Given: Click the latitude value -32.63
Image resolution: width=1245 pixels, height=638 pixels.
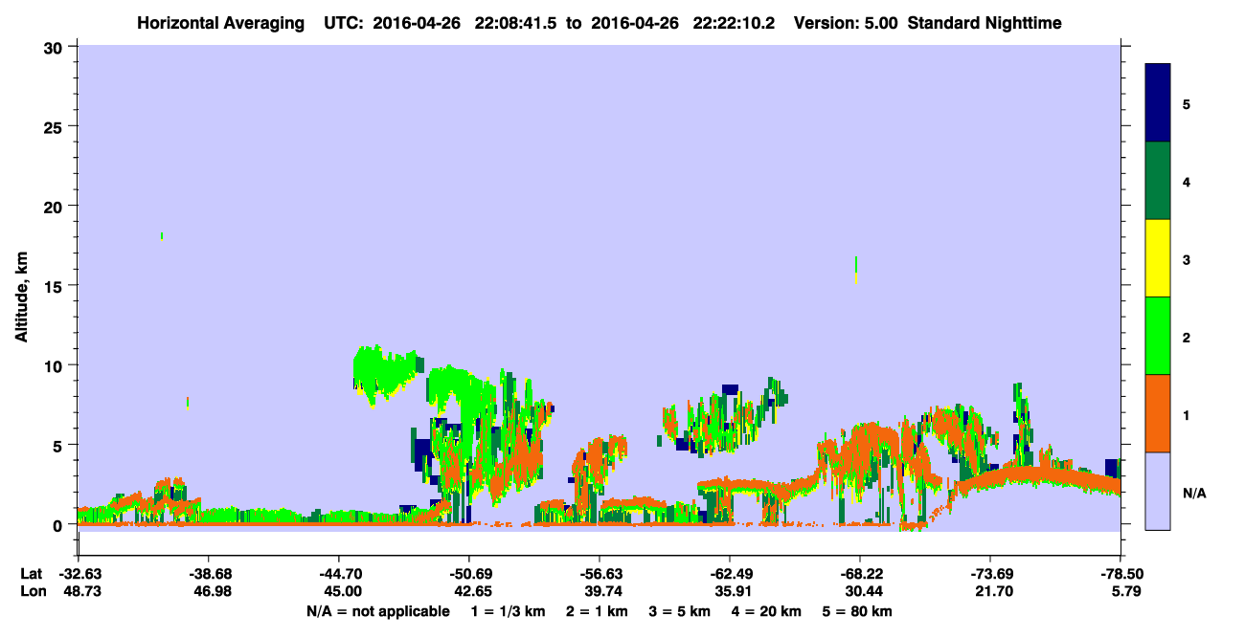Looking at the screenshot, I should tap(79, 574).
